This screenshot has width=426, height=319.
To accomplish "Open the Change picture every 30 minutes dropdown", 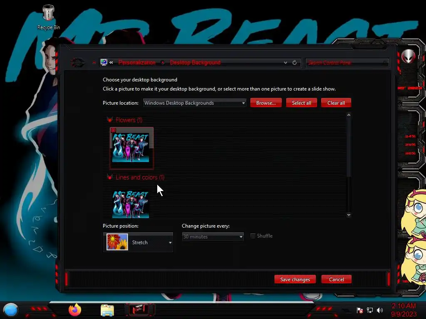I will (213, 236).
